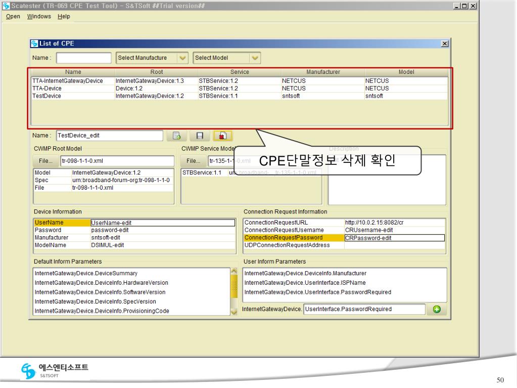Expand the Select Manufacture dropdown
Image resolution: width=517 pixels, height=388 pixels.
point(182,58)
